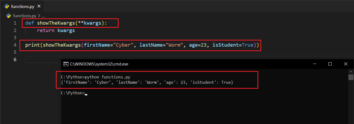
Task: Click the scroll up arrow in cmd window
Action: tap(351, 72)
